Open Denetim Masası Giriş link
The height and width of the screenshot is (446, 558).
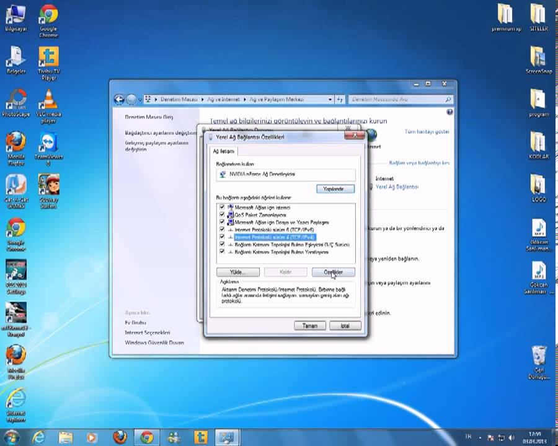pyautogui.click(x=149, y=116)
